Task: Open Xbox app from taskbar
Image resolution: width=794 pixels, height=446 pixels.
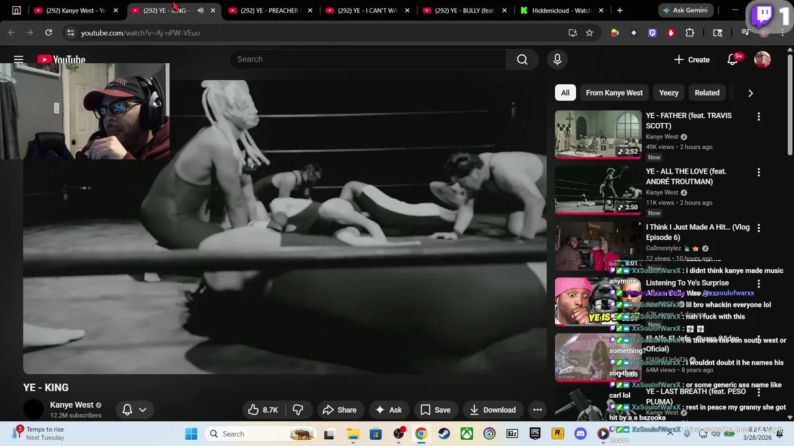Action: click(x=467, y=434)
